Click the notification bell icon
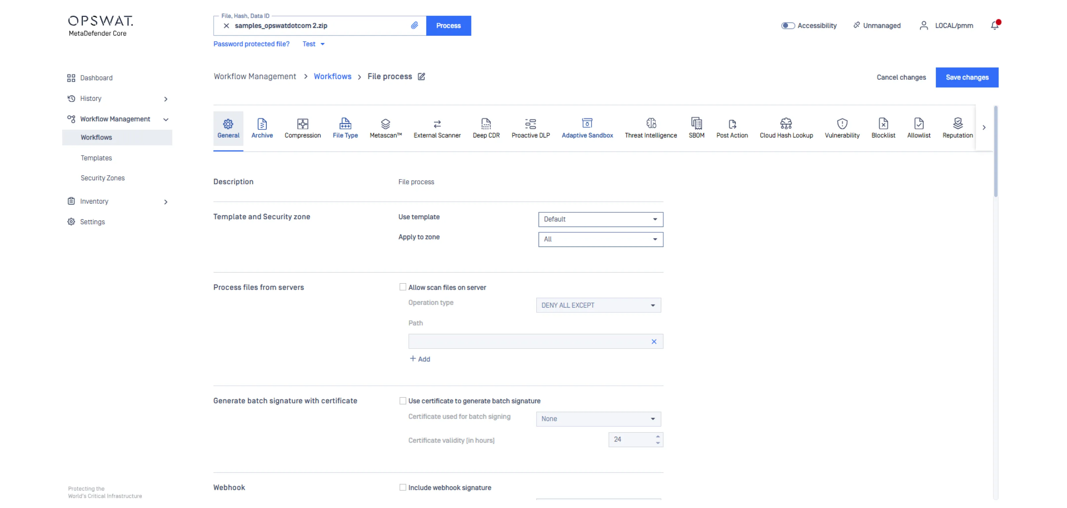The height and width of the screenshot is (508, 1067). (x=995, y=26)
